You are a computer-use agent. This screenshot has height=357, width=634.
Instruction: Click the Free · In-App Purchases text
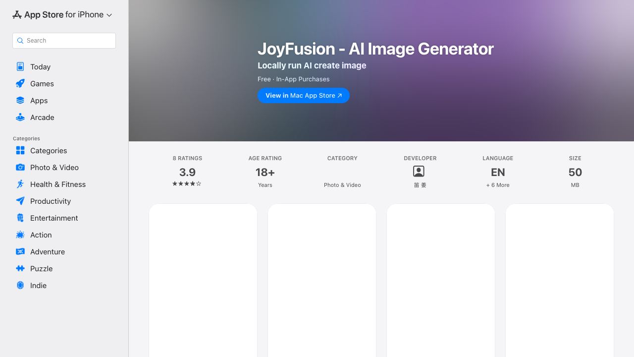click(293, 79)
